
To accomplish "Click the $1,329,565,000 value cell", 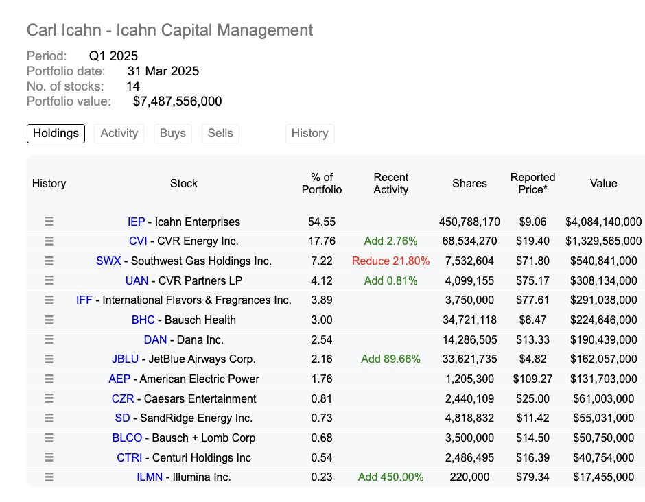I will pyautogui.click(x=603, y=241).
